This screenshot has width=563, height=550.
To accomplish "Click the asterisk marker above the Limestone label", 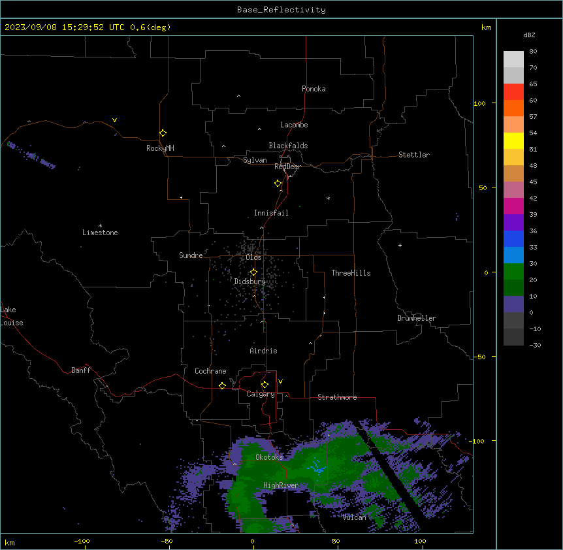I will pyautogui.click(x=100, y=226).
